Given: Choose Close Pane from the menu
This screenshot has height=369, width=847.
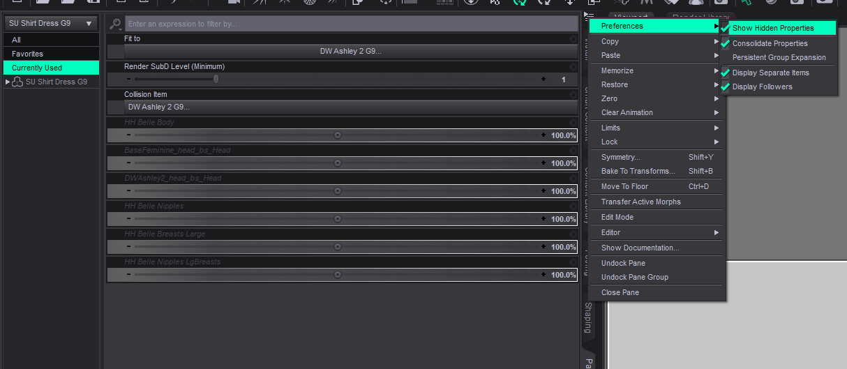Looking at the screenshot, I should pos(658,292).
